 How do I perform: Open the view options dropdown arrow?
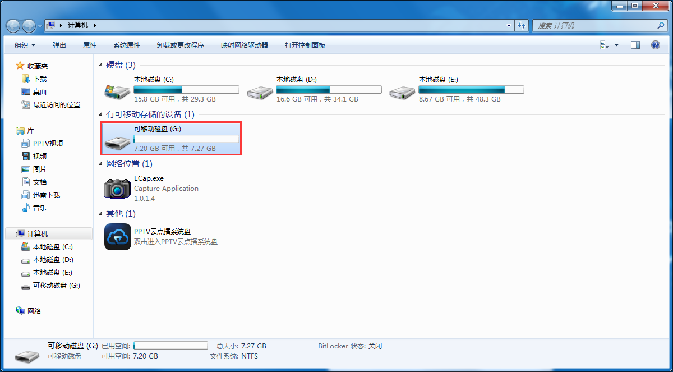click(x=616, y=45)
